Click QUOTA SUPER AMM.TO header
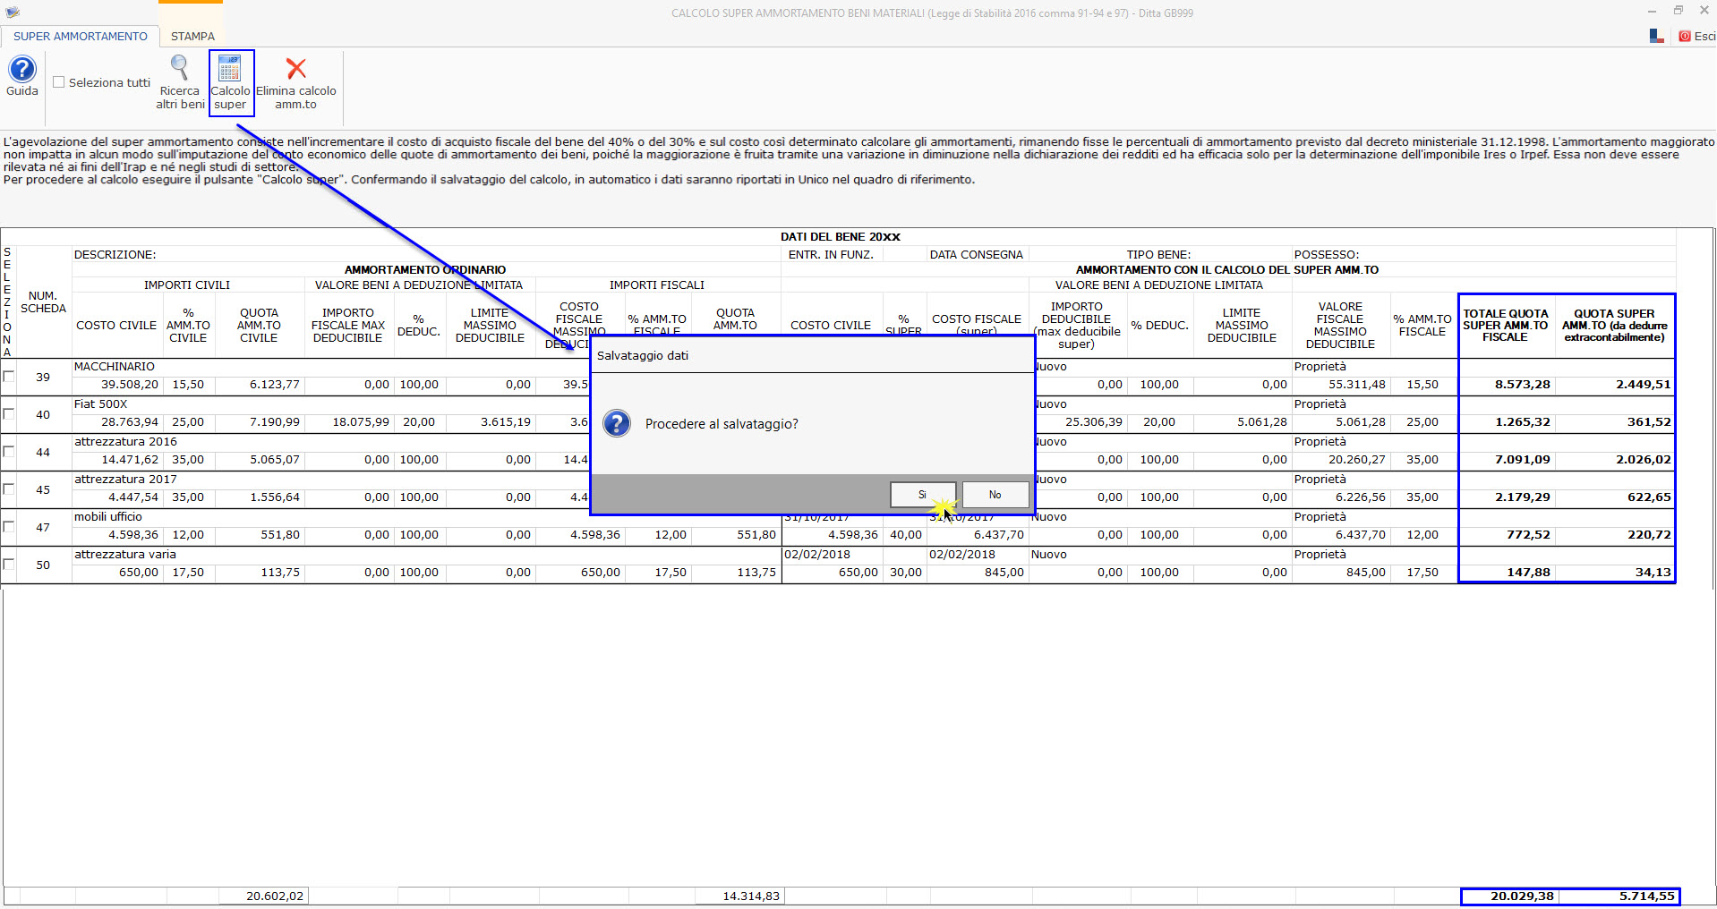This screenshot has height=909, width=1717. [1614, 326]
